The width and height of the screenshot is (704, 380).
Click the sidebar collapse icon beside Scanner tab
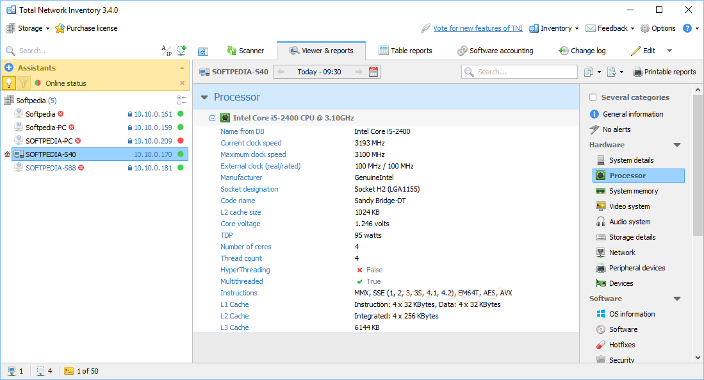pos(203,51)
